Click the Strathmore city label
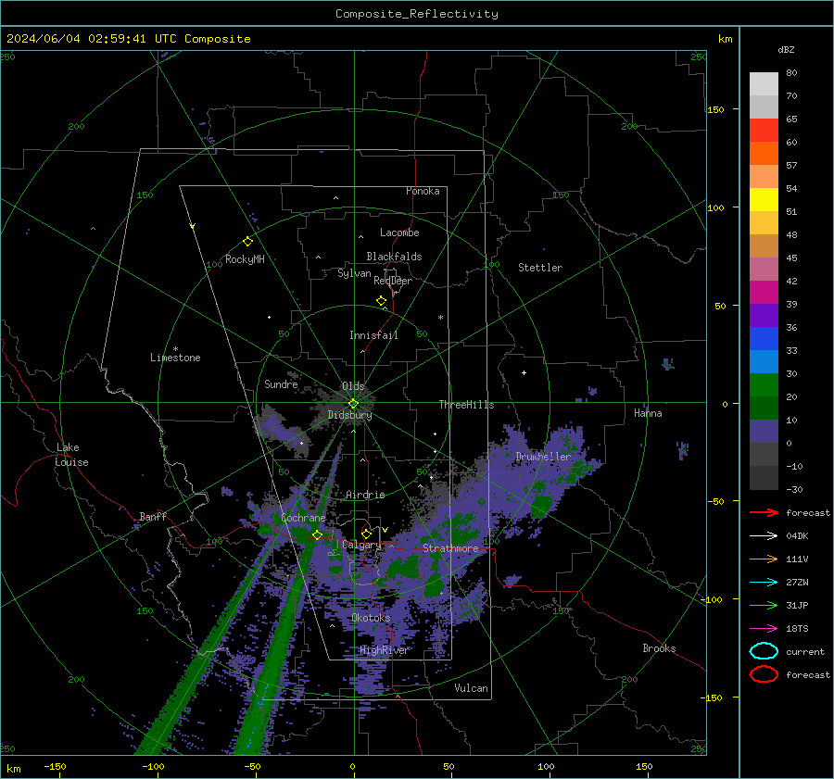Image resolution: width=834 pixels, height=779 pixels. pyautogui.click(x=450, y=548)
